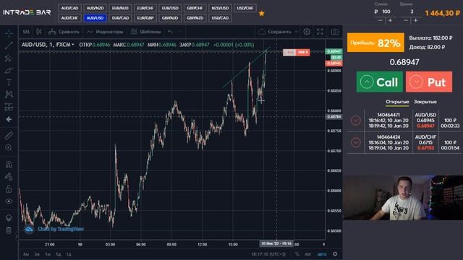Open chart properties settings
This screenshot has width=463, height=260.
click(307, 32)
